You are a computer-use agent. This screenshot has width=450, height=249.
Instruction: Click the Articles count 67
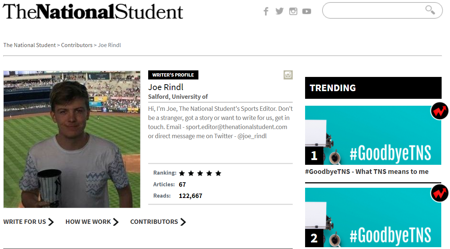click(182, 184)
